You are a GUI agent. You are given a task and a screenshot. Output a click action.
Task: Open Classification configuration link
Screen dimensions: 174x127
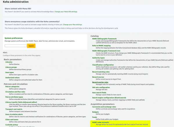click(103, 65)
